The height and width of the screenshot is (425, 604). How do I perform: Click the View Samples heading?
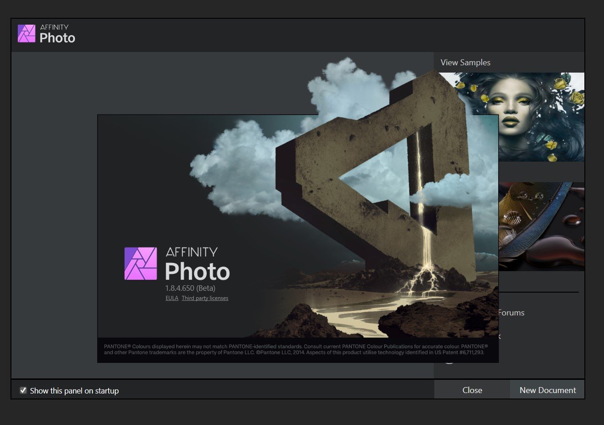[465, 63]
